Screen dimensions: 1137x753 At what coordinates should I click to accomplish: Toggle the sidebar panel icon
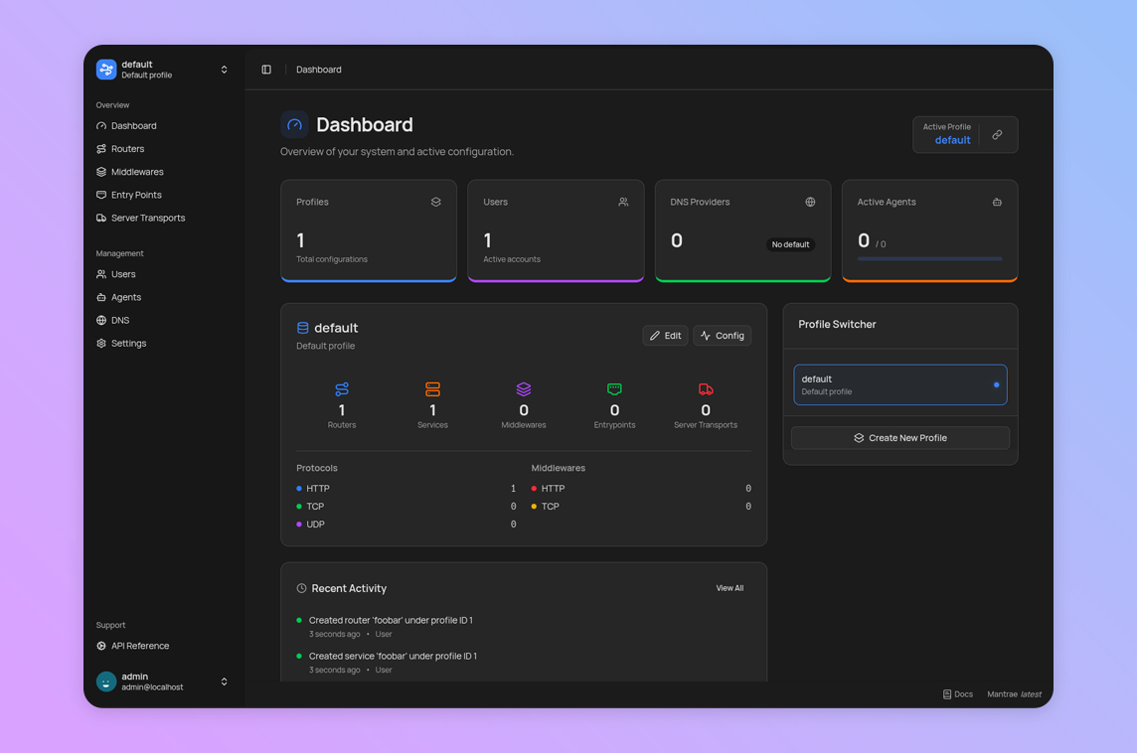(x=266, y=70)
